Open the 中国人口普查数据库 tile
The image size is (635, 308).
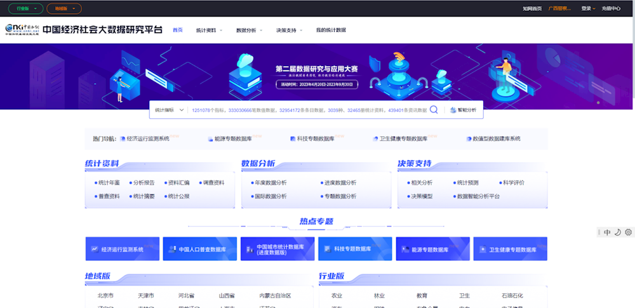tap(200, 250)
